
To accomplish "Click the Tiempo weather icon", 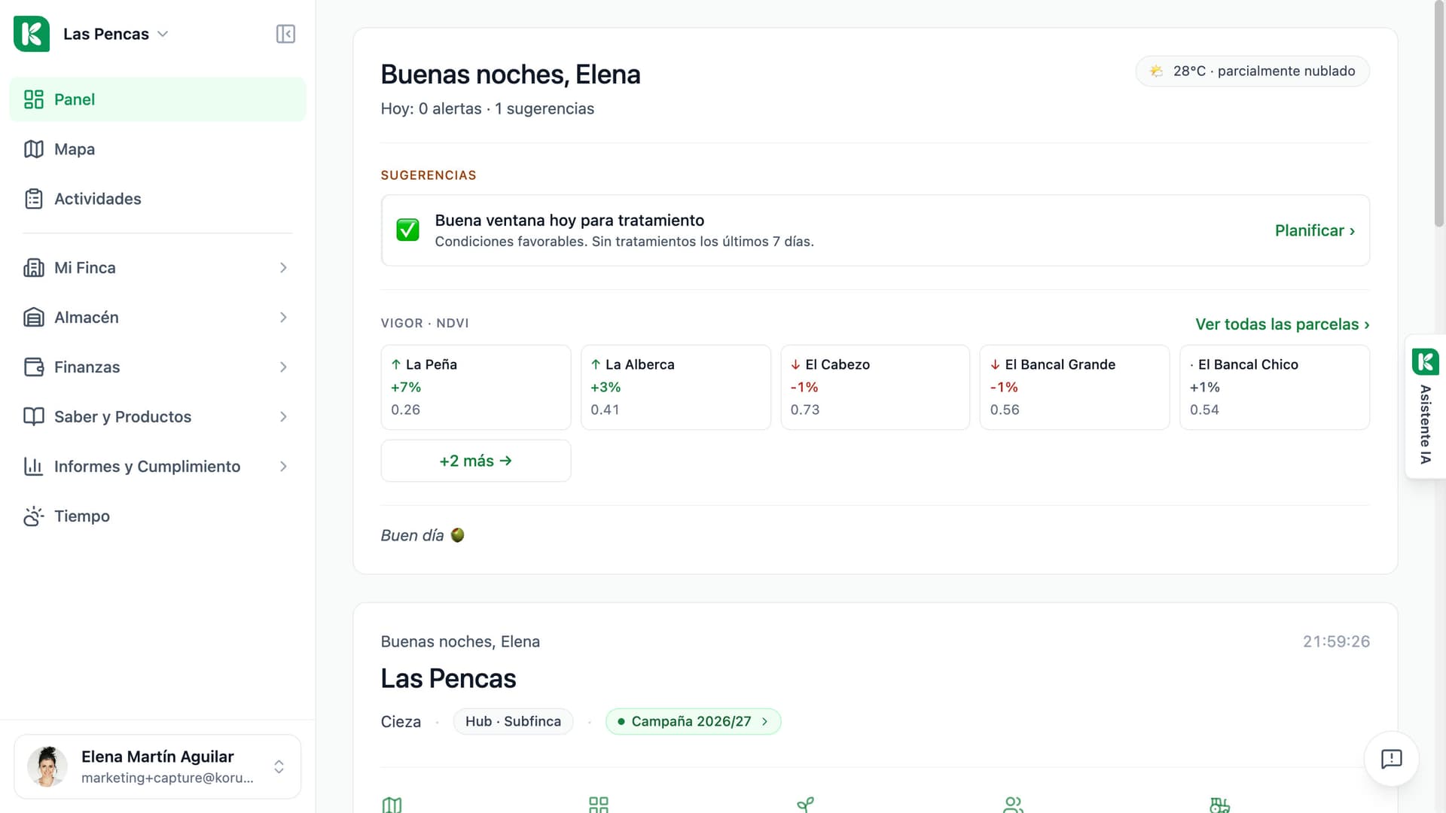I will pos(34,516).
